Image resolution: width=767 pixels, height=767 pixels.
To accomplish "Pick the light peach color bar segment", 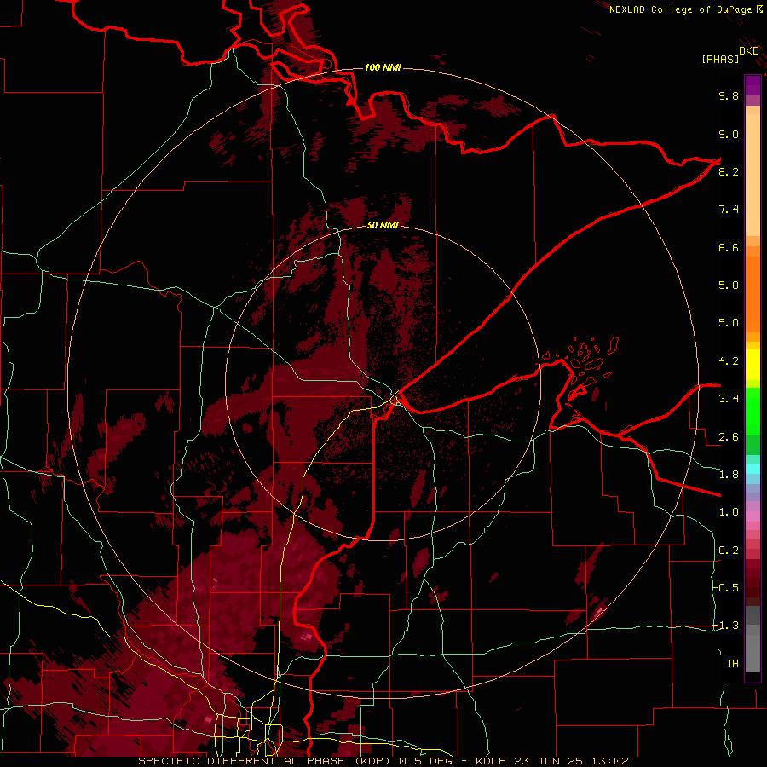I will pyautogui.click(x=753, y=175).
